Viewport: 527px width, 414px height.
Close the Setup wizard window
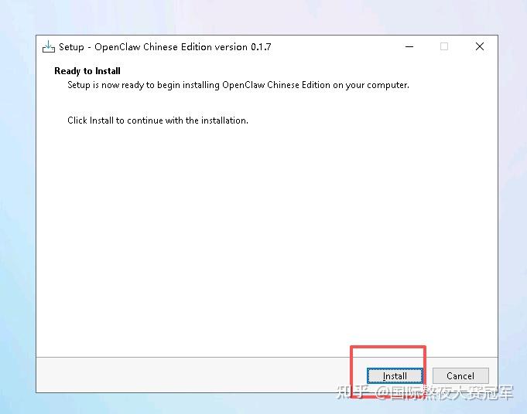480,46
